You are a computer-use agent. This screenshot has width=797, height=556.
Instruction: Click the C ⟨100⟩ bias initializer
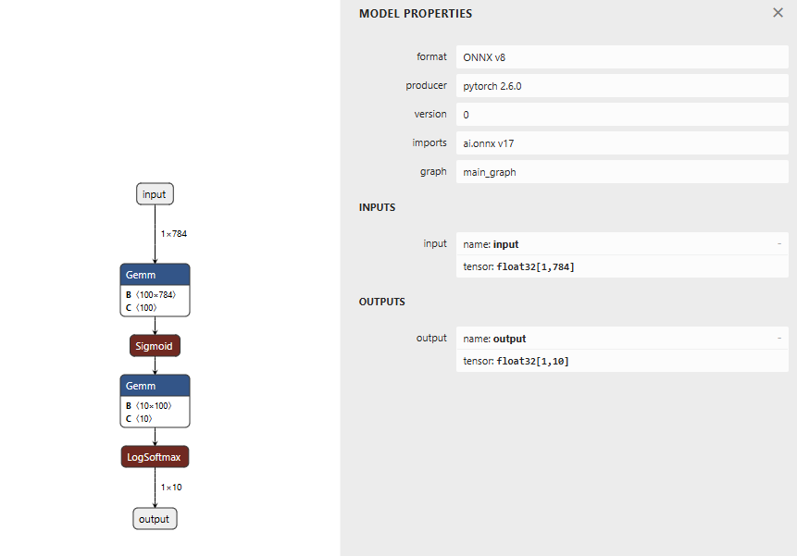pyautogui.click(x=142, y=307)
